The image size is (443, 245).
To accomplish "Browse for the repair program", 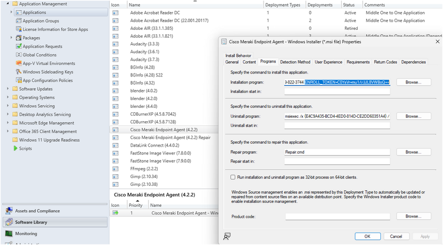I will [x=414, y=152].
